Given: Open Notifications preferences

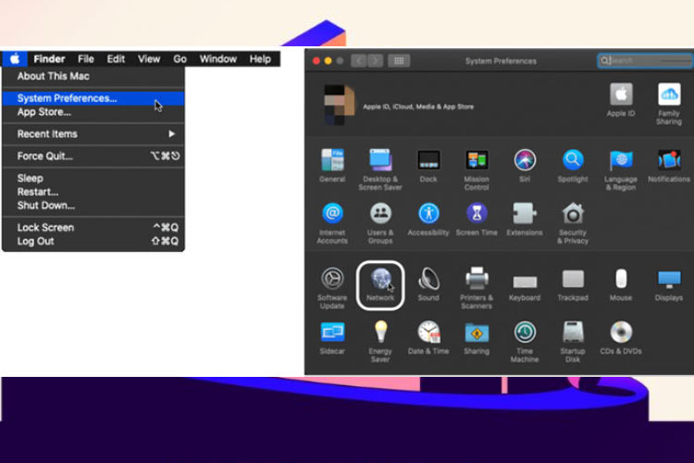Looking at the screenshot, I should (669, 165).
